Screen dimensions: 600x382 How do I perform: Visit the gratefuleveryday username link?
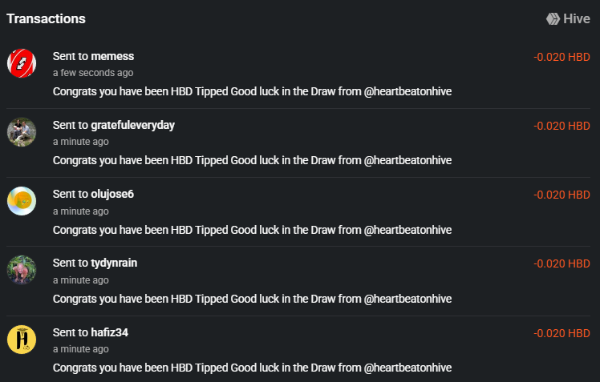[x=133, y=125]
